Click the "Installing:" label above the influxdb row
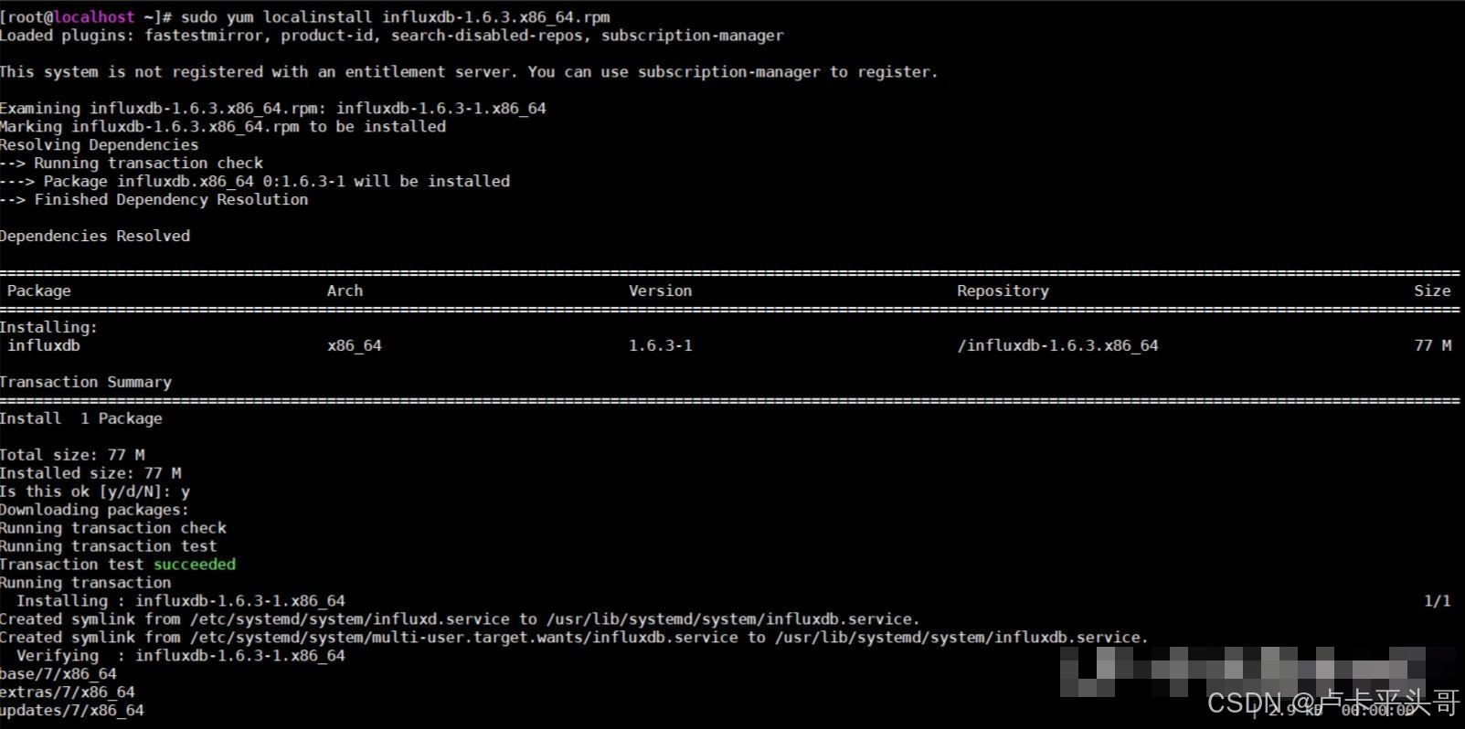 48,327
